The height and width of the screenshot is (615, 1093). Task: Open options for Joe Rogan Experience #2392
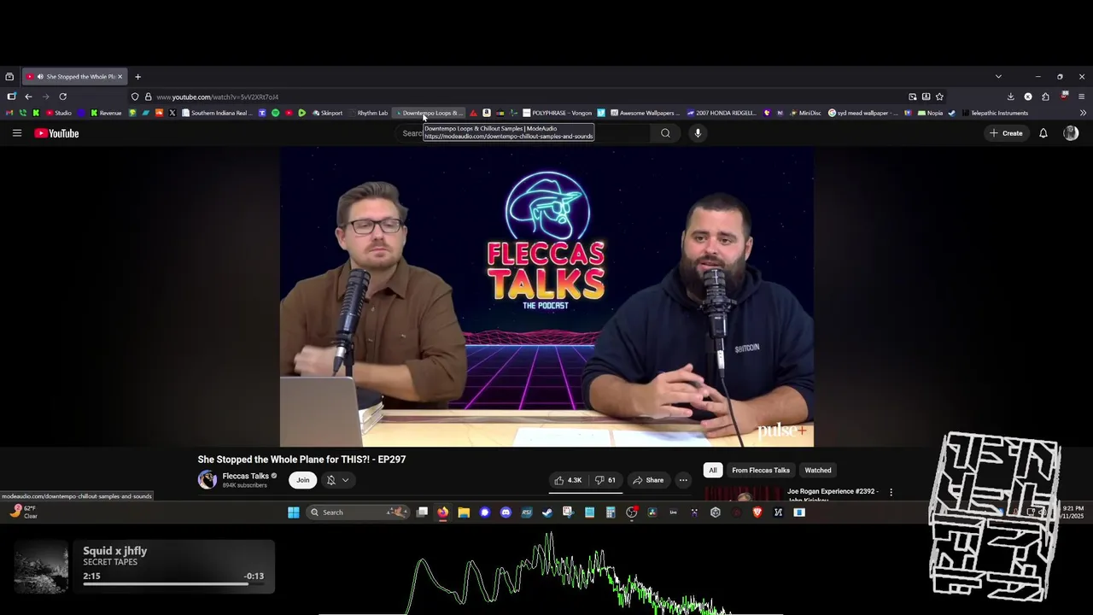coord(891,492)
